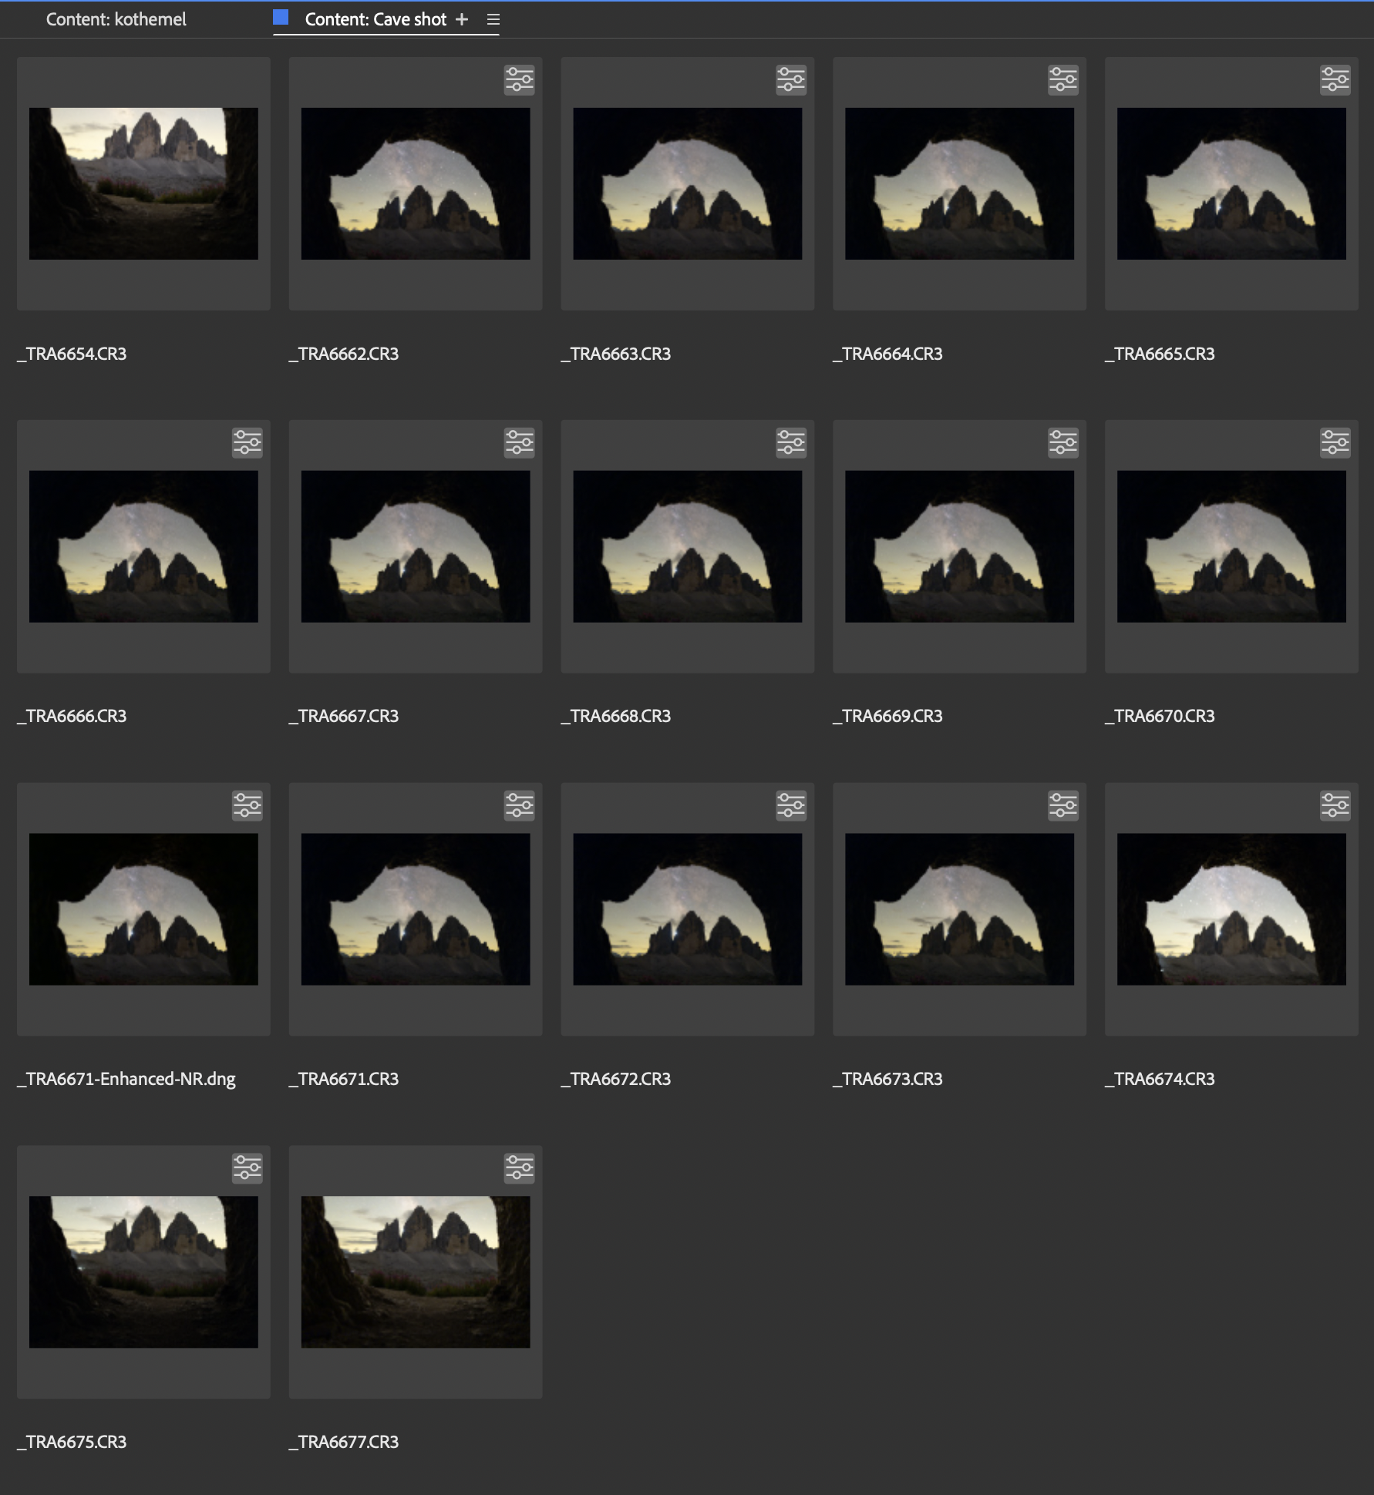
Task: Click the settings badge on _TRA6673.CR3 thumbnail
Action: point(1063,806)
